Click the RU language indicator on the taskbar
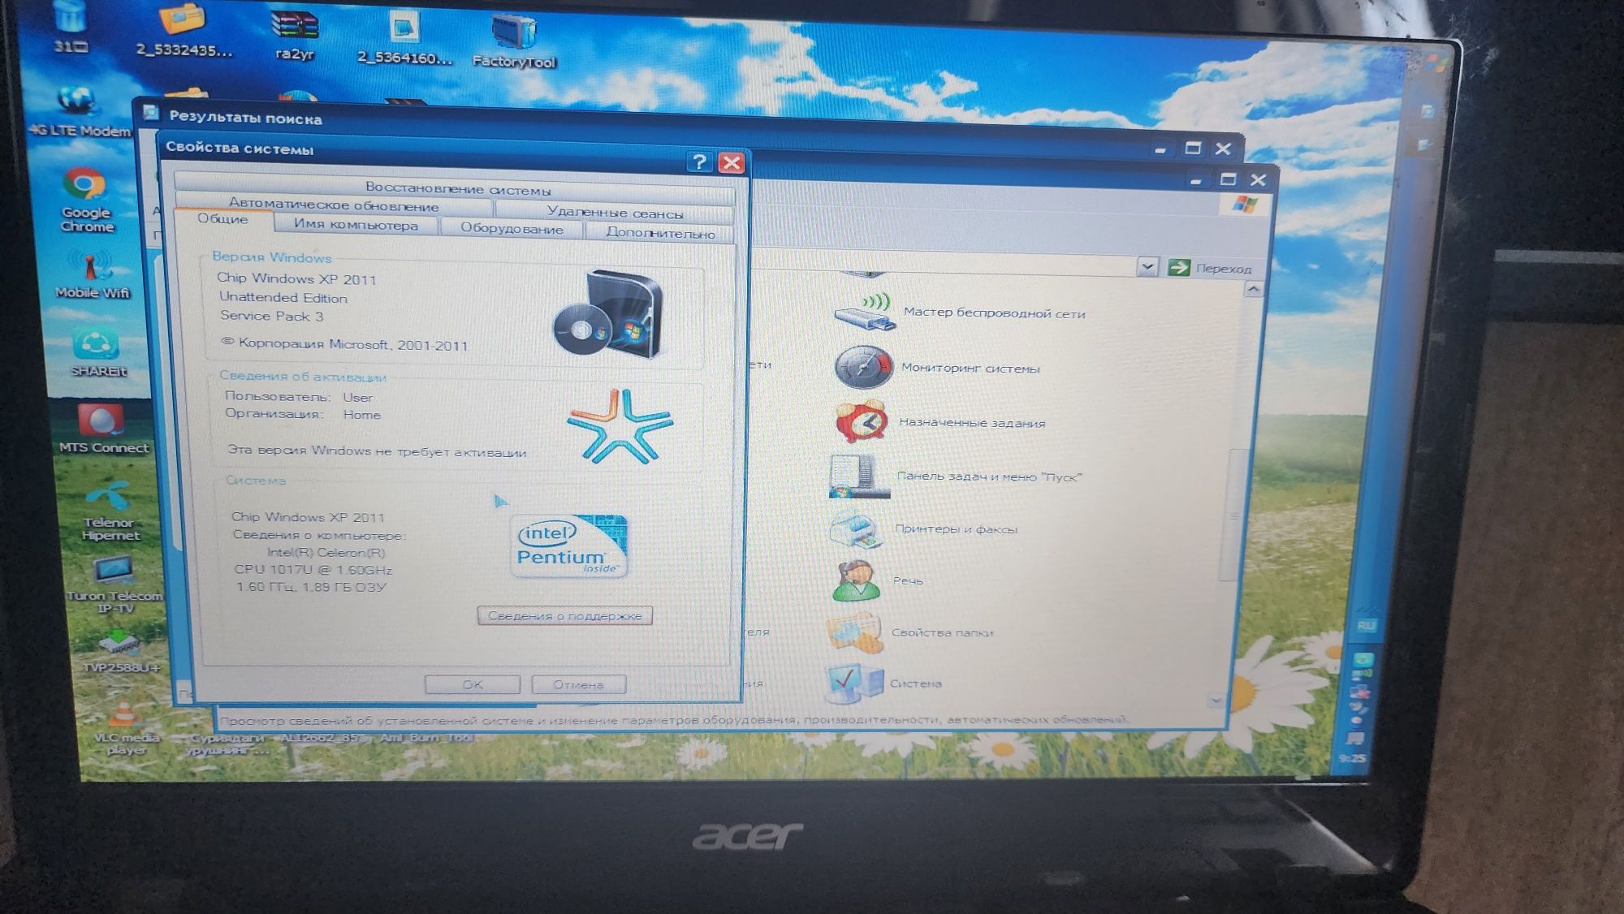The width and height of the screenshot is (1624, 914). (1367, 626)
